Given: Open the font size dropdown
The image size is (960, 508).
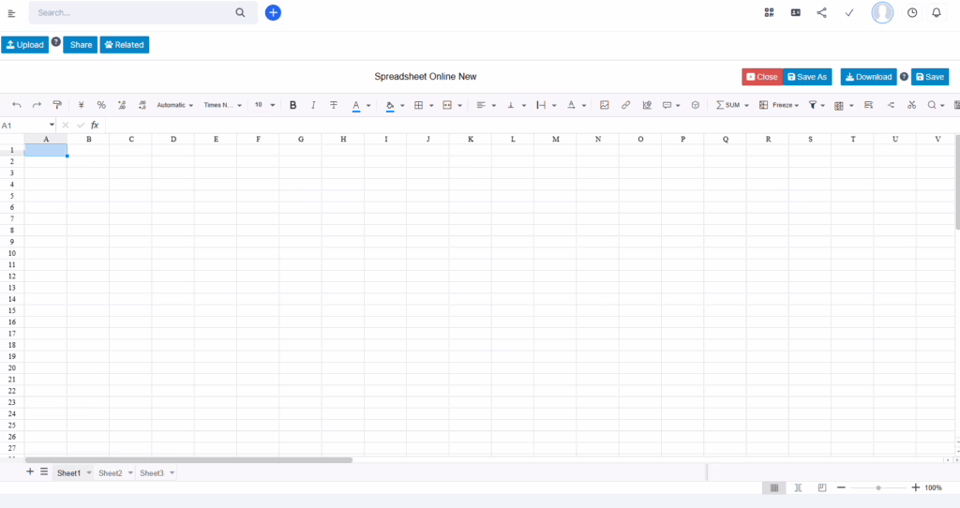Looking at the screenshot, I should click(263, 105).
